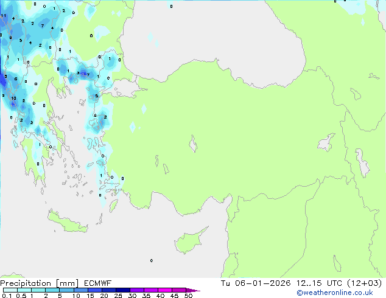Click the map precipitation value '10'
Screen dimensions: 386x298
[x=13, y=99]
